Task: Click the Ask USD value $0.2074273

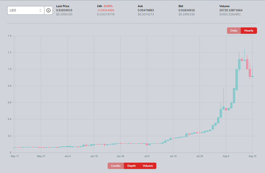Action: coord(146,14)
